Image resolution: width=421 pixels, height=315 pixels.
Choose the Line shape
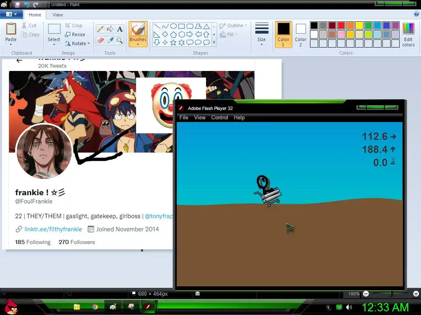tap(157, 26)
